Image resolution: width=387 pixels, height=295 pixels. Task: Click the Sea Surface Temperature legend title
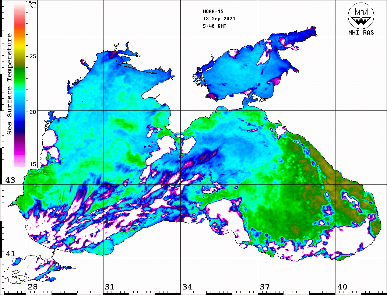pyautogui.click(x=9, y=84)
